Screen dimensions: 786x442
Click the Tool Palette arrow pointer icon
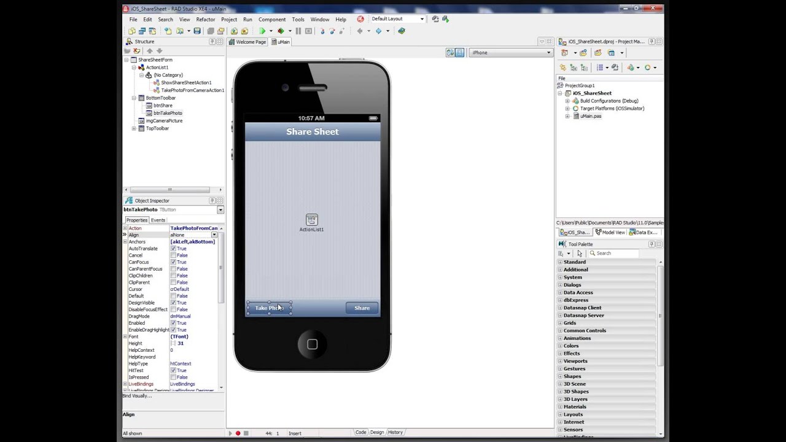pos(580,253)
